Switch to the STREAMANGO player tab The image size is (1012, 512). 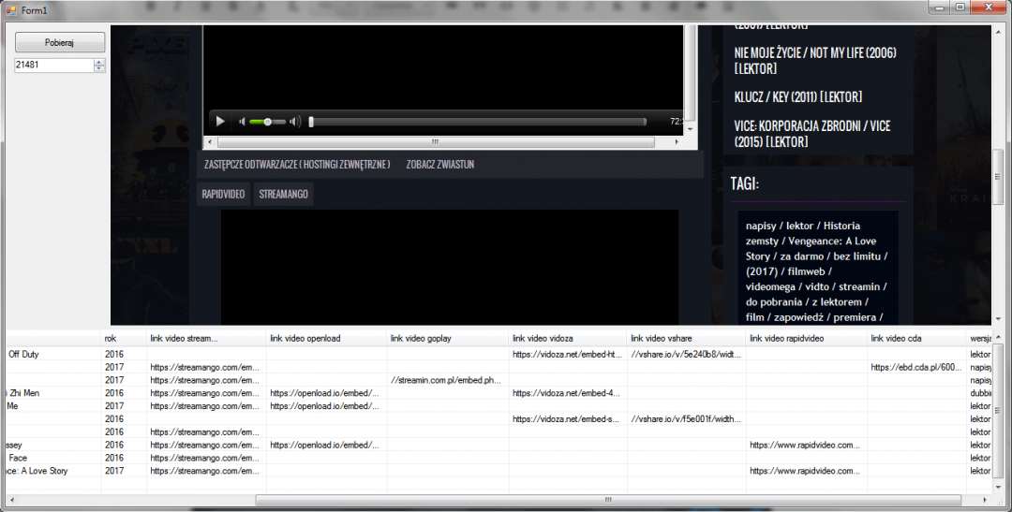283,194
